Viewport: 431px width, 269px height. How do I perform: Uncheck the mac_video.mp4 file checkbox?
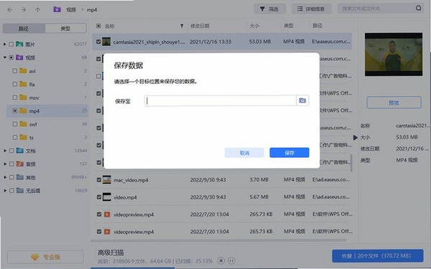click(x=99, y=180)
